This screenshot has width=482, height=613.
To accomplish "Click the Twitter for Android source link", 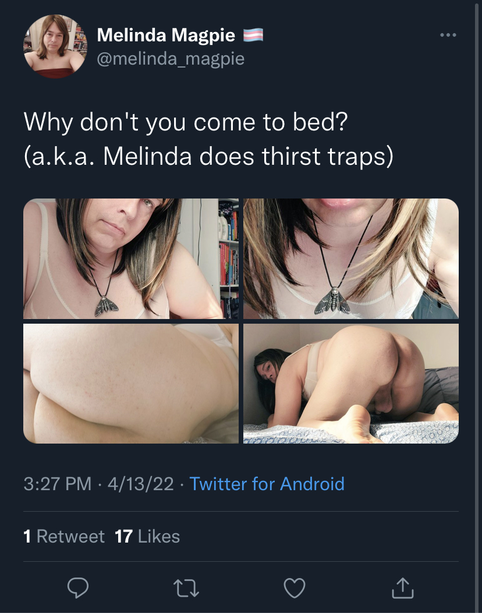I will click(x=267, y=484).
